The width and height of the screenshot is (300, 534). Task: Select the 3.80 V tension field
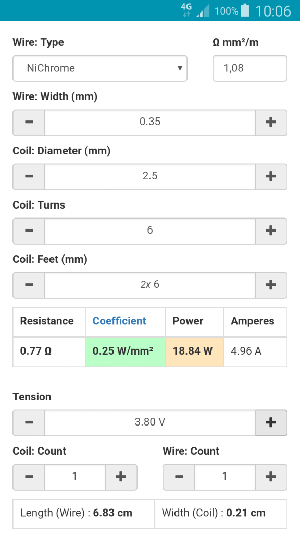(x=150, y=423)
